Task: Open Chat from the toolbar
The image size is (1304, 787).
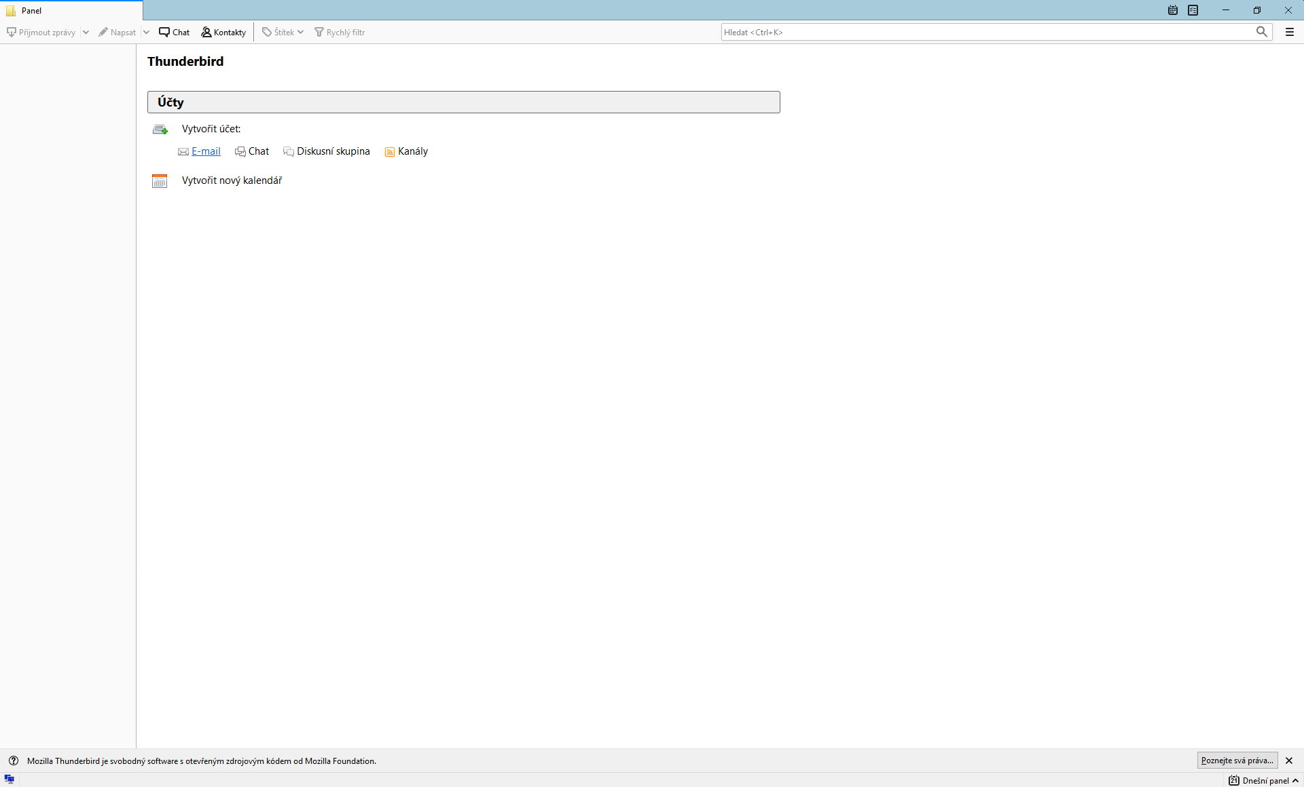Action: [175, 32]
